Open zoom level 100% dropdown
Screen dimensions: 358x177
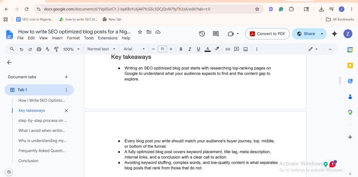tap(71, 49)
